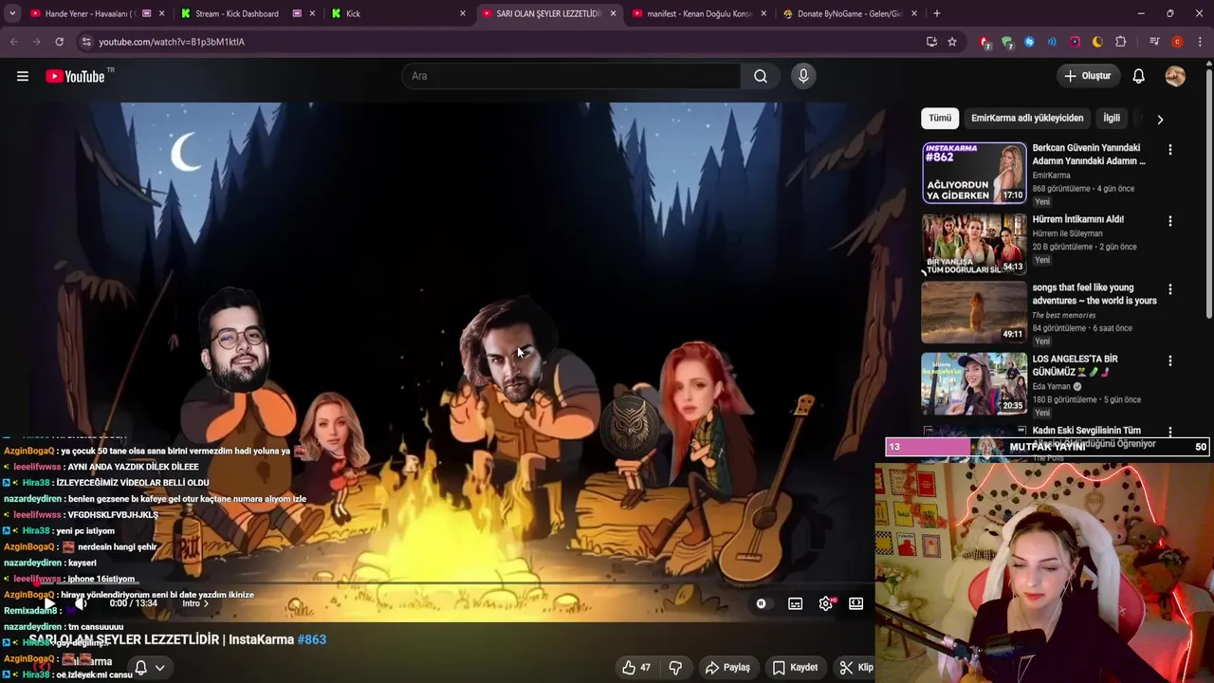Image resolution: width=1214 pixels, height=683 pixels.
Task: Reload the page
Action: [59, 42]
